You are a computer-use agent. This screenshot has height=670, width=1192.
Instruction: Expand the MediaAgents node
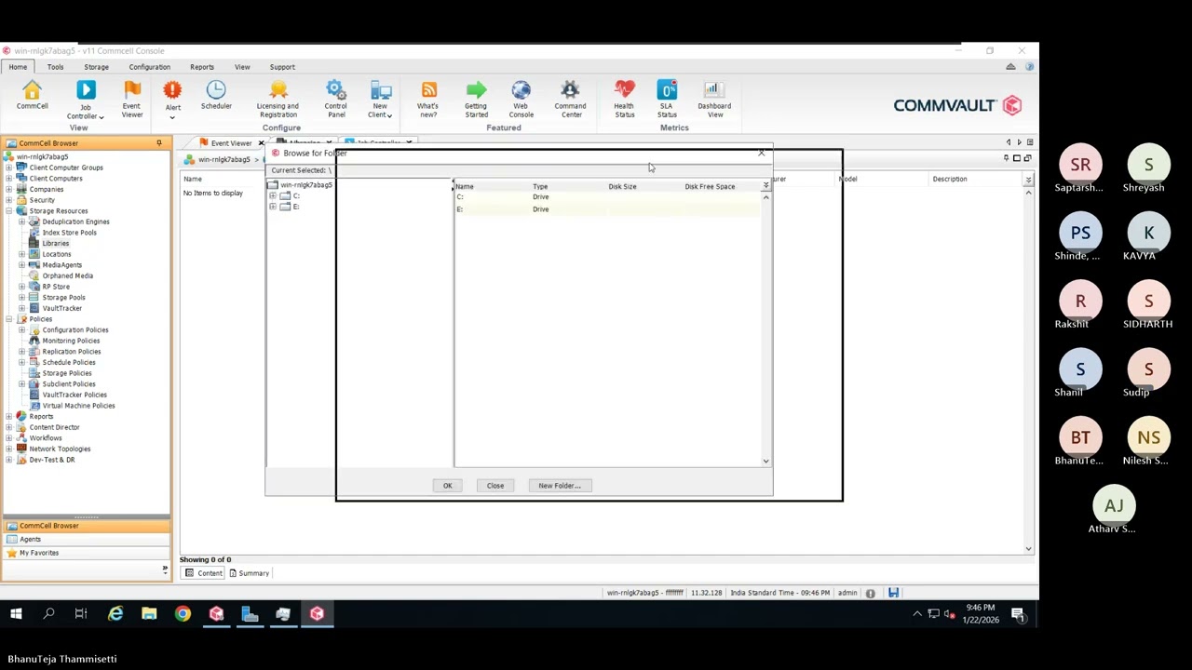pos(22,265)
